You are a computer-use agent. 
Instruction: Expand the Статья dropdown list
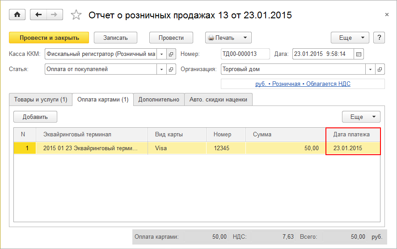click(x=161, y=69)
